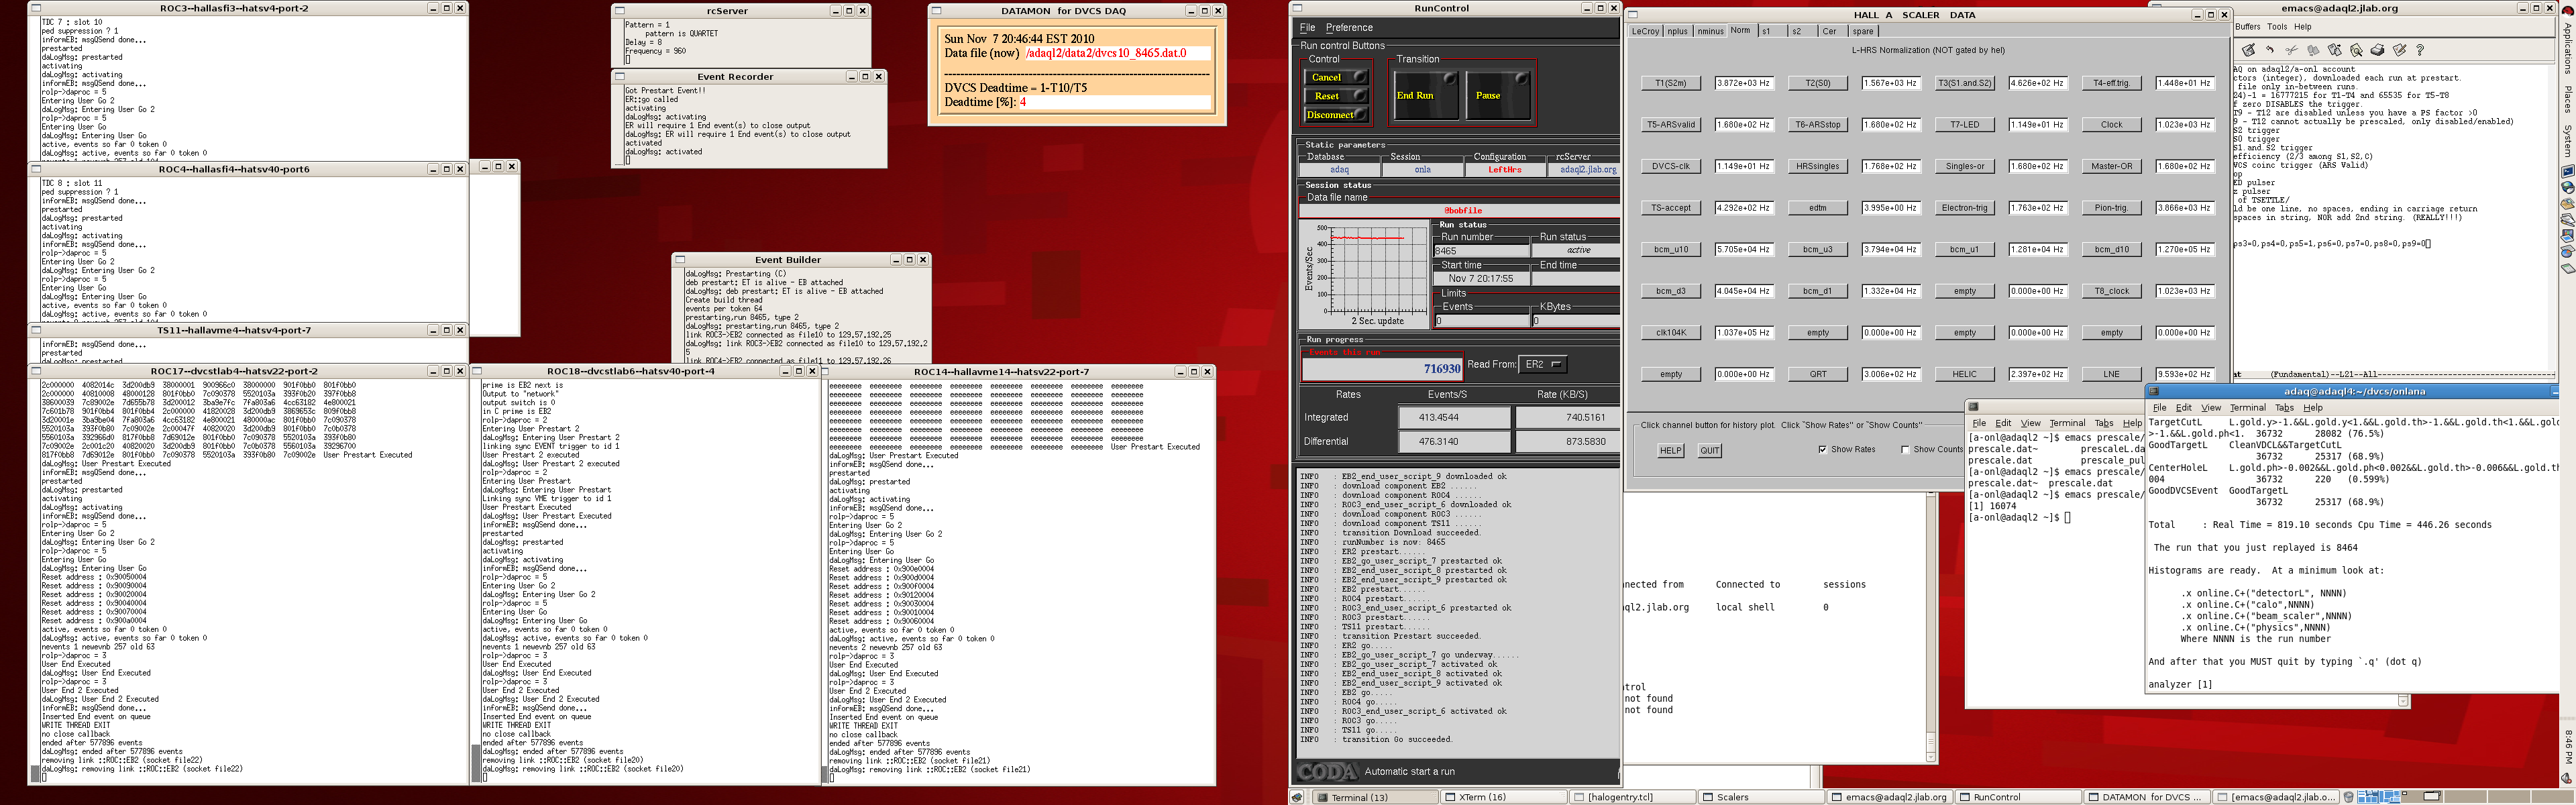This screenshot has width=2576, height=805.
Task: Open window menu icon of rcServer window
Action: coord(620,11)
